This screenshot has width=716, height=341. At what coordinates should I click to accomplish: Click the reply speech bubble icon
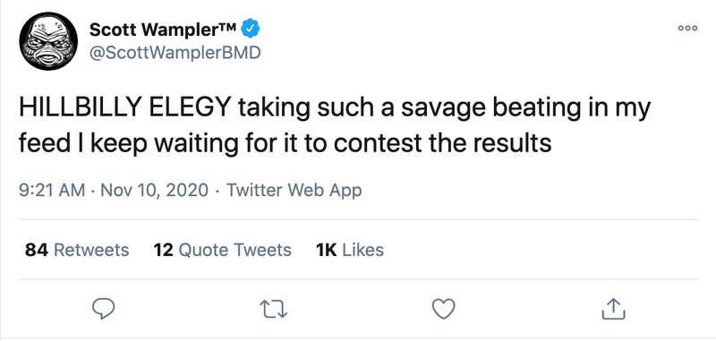(x=103, y=309)
